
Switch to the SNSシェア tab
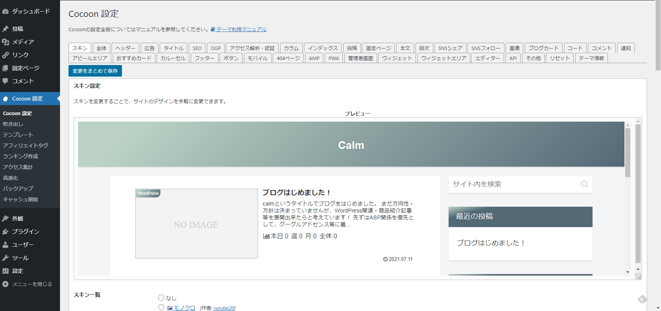450,48
